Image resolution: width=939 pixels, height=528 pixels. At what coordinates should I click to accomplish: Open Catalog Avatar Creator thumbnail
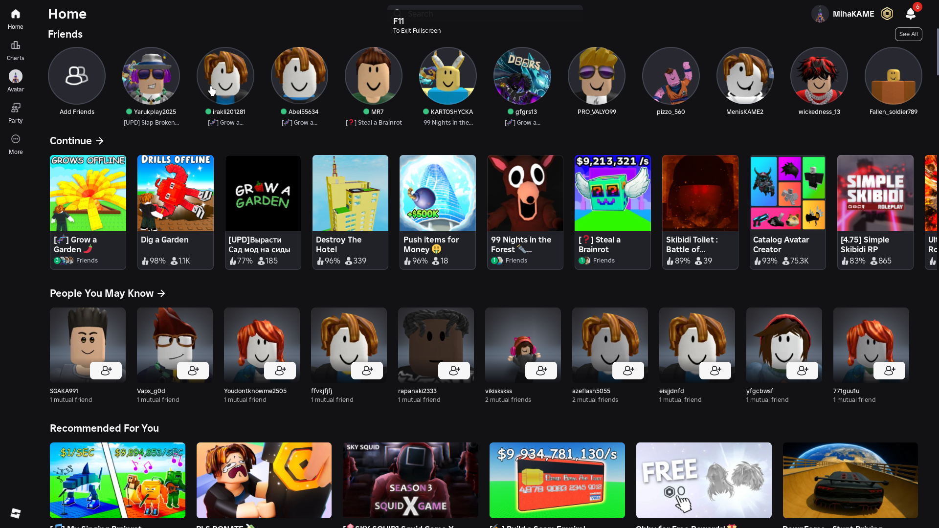coord(788,193)
